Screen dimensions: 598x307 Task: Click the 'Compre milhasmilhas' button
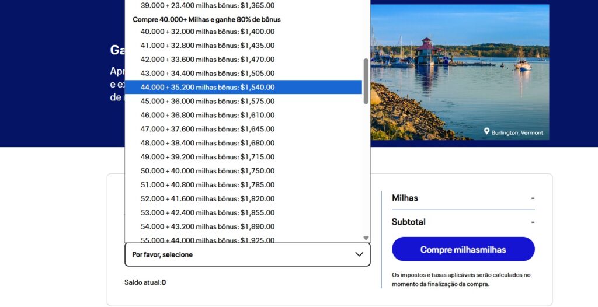pos(463,249)
